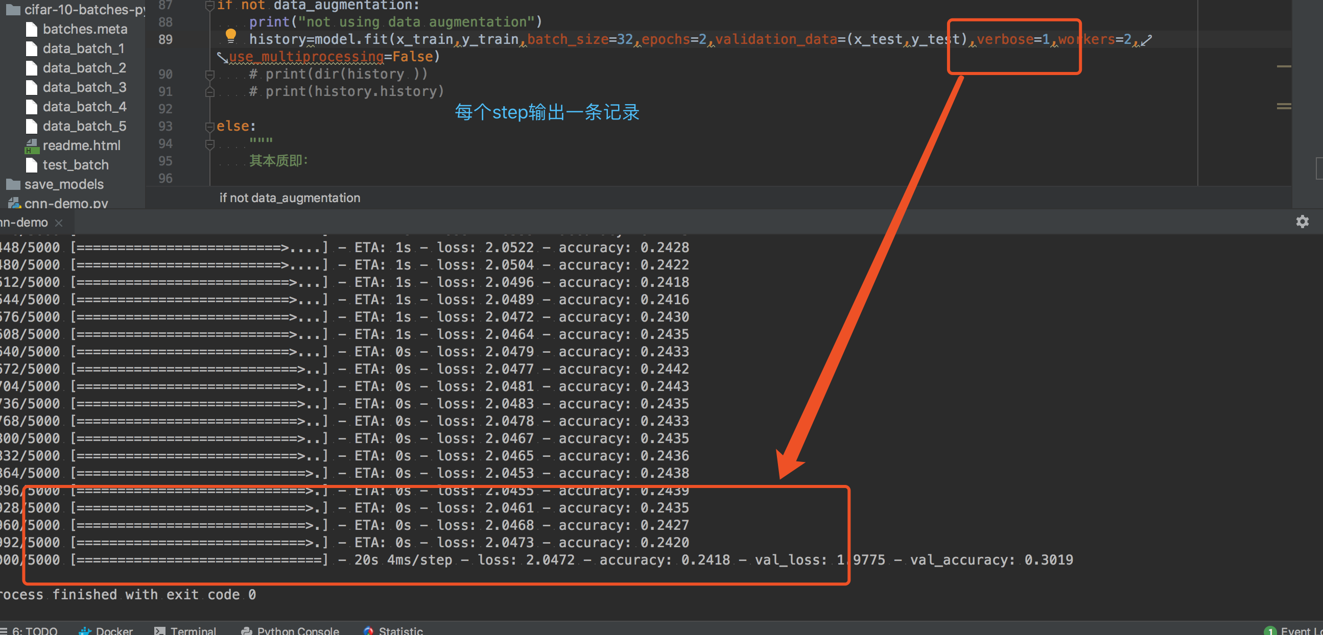Open the Terminal tool window
Viewport: 1323px width, 635px height.
coord(193,630)
